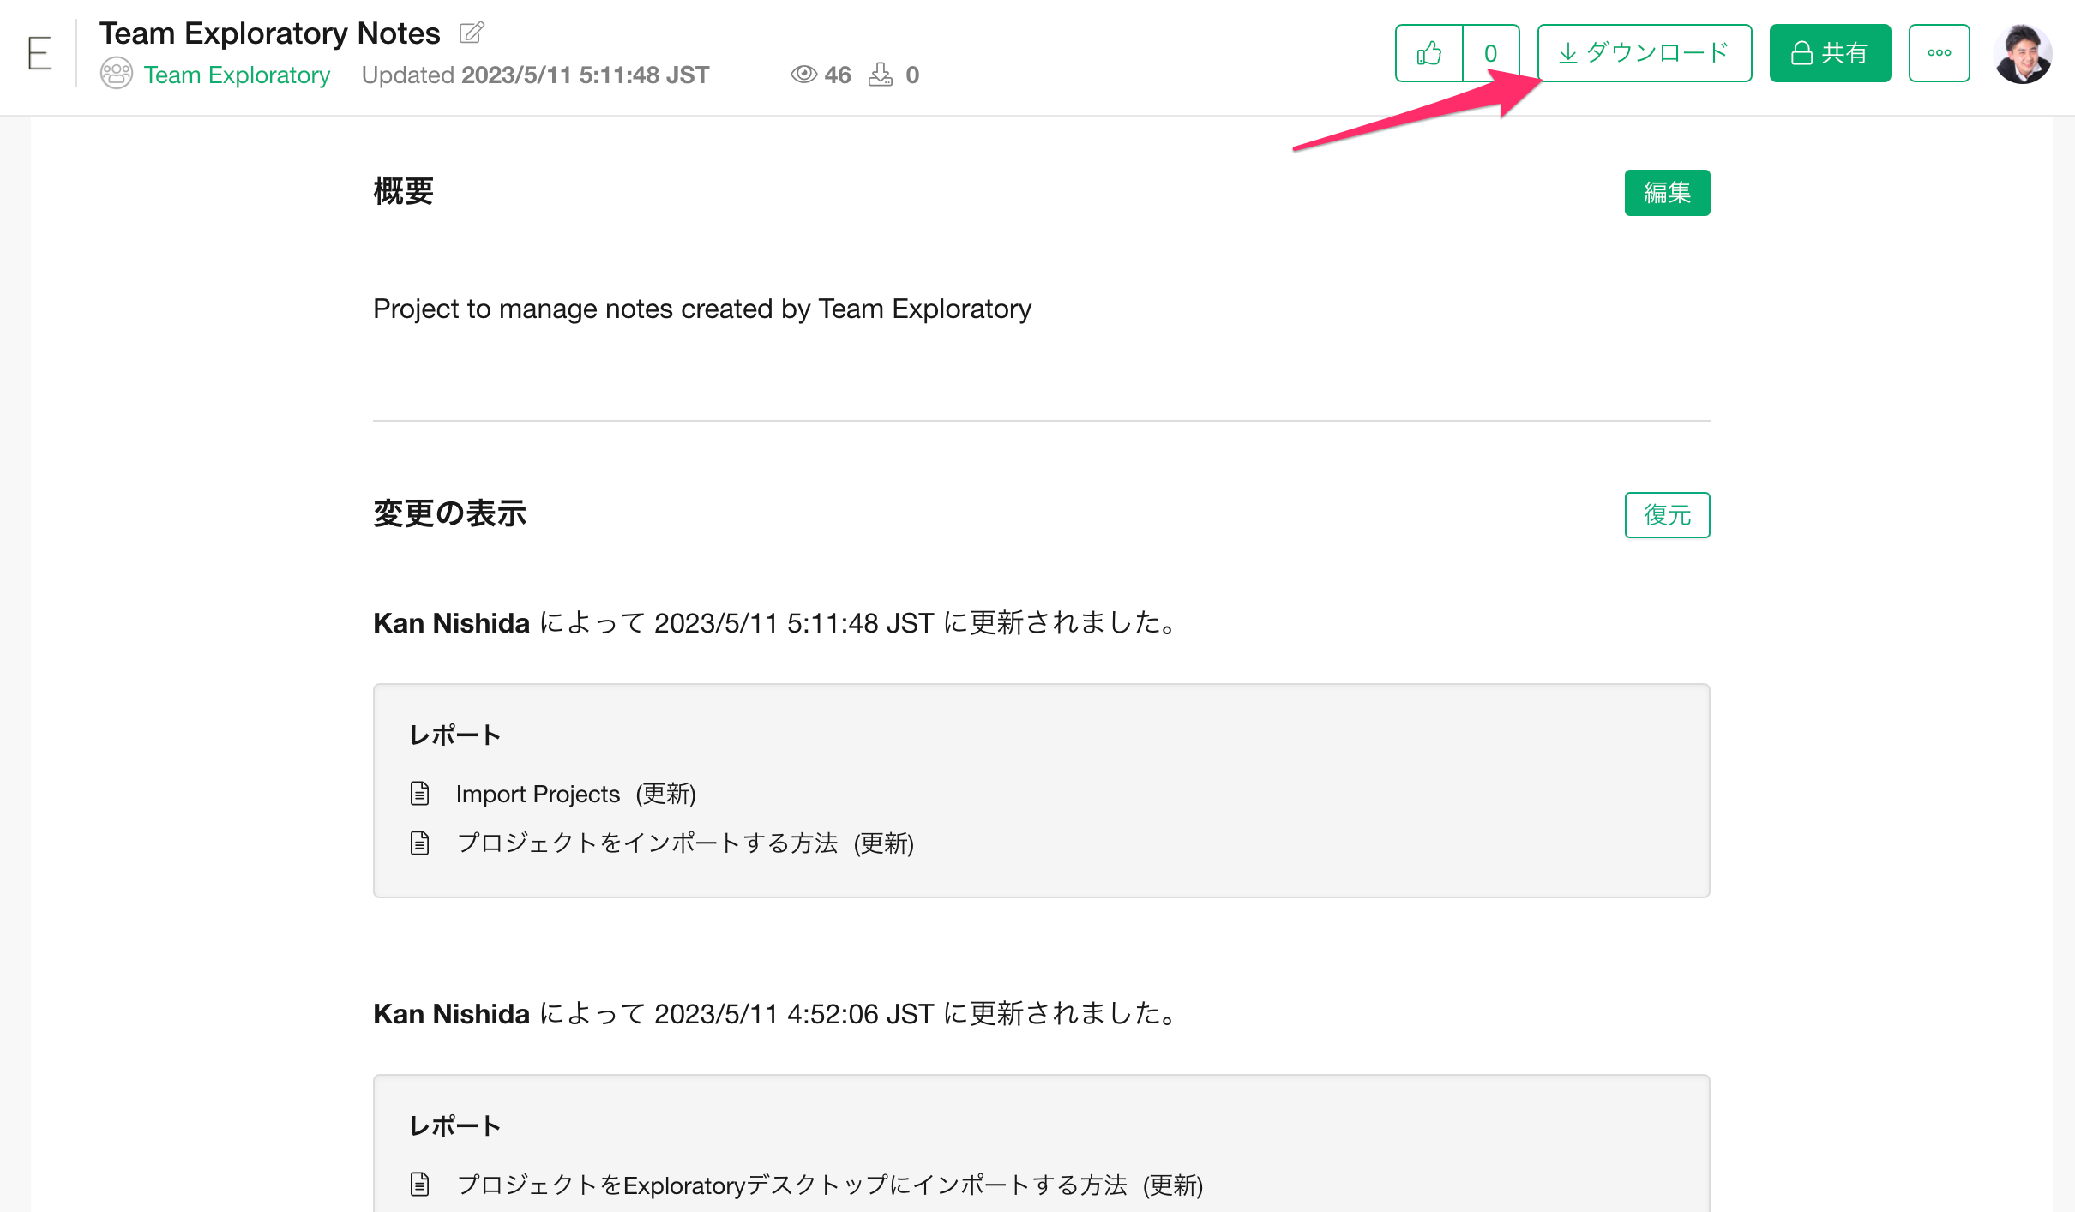2075x1212 pixels.
Task: Open the Team Exploratory link
Action: click(x=237, y=75)
